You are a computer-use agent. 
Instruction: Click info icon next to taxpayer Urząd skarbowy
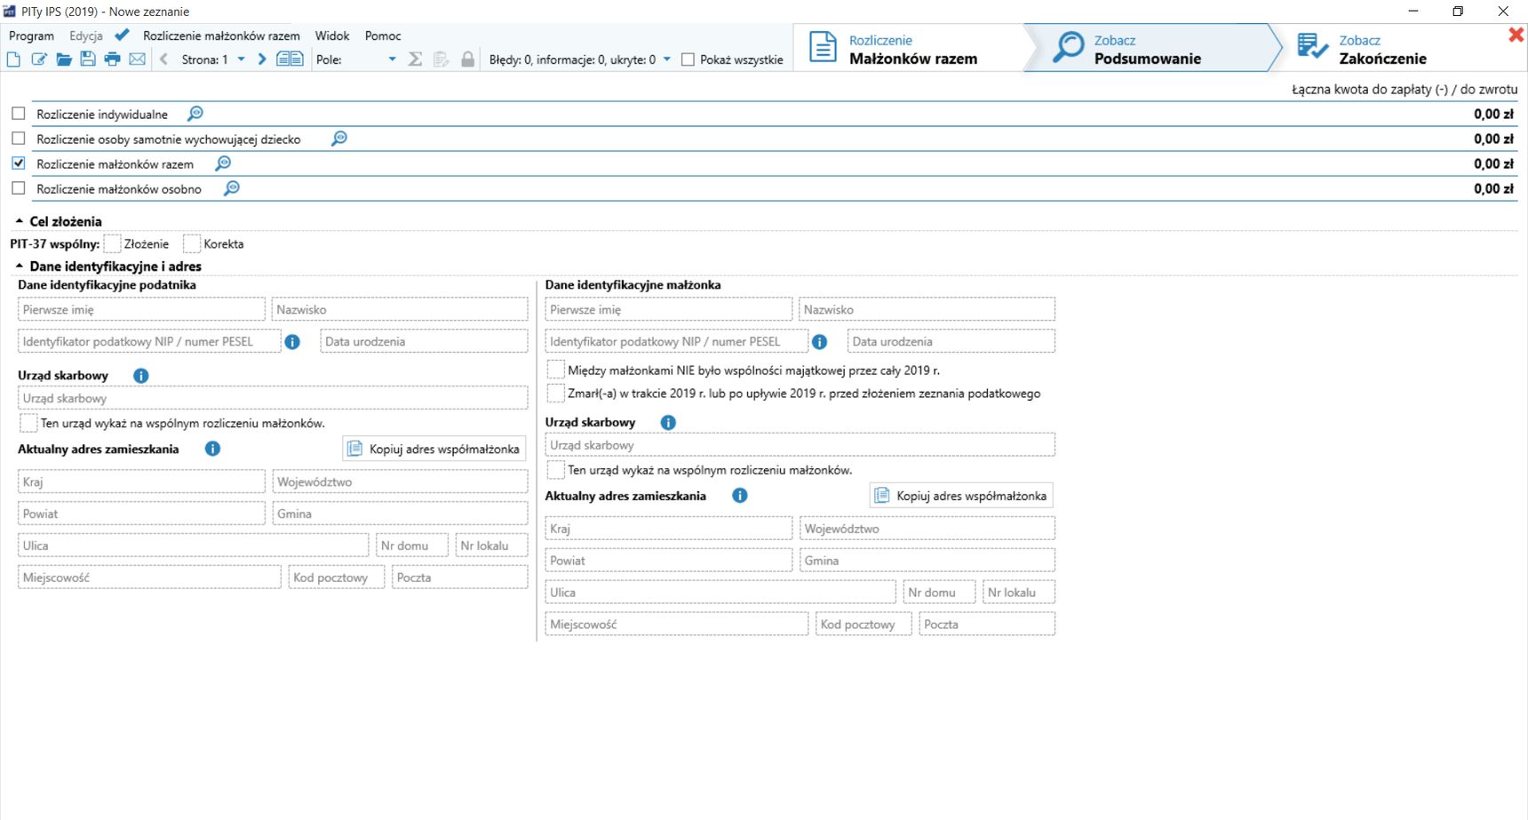[x=140, y=376]
